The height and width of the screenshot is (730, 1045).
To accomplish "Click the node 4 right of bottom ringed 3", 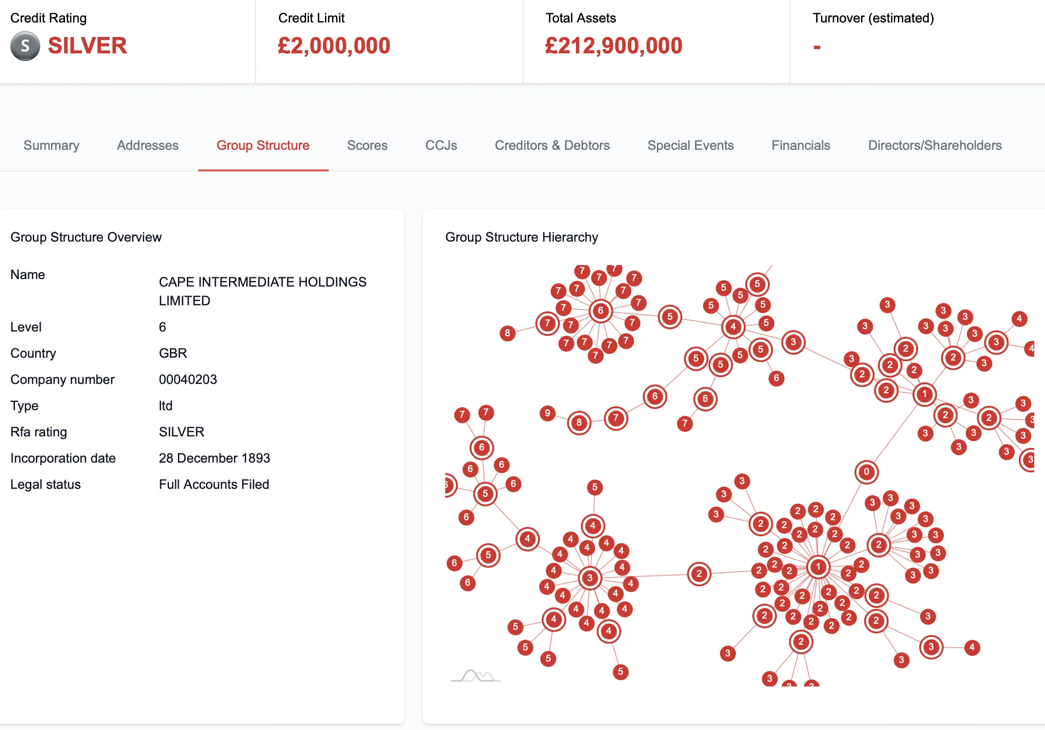I will (972, 648).
